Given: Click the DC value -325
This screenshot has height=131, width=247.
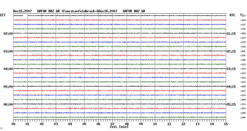Looking at the screenshot, I should pos(243,60).
